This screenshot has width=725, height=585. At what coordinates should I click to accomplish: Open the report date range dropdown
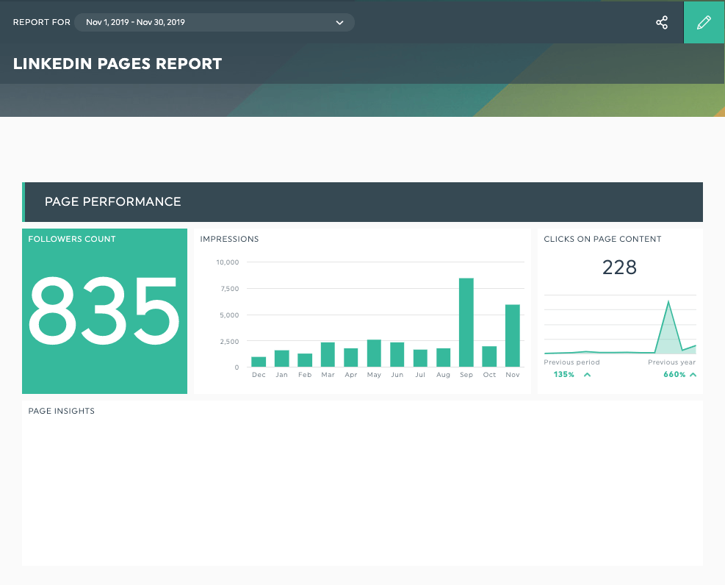(x=214, y=22)
